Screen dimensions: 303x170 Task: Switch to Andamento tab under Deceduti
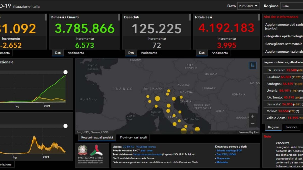tap(149, 53)
